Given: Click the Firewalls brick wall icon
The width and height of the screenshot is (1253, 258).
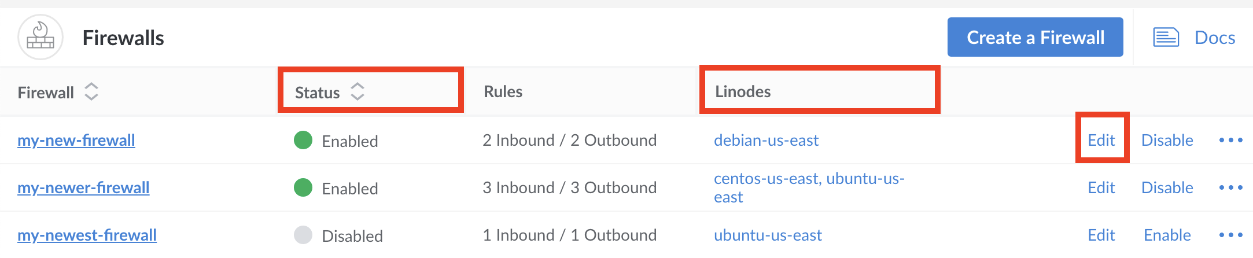Looking at the screenshot, I should click(40, 38).
